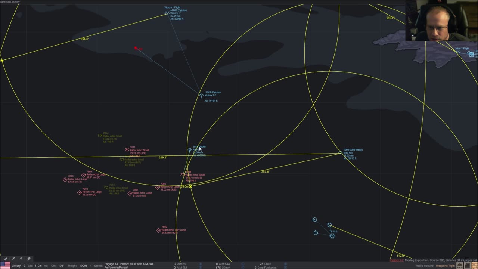Select the Joker 1 Flight aircraft icon
The width and height of the screenshot is (478, 269).
coord(457,53)
